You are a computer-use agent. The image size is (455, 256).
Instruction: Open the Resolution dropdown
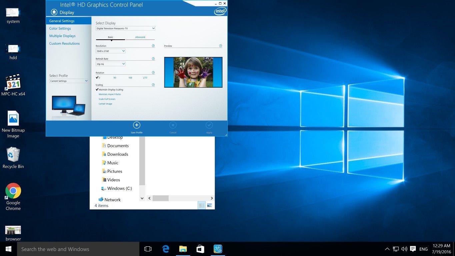[111, 51]
